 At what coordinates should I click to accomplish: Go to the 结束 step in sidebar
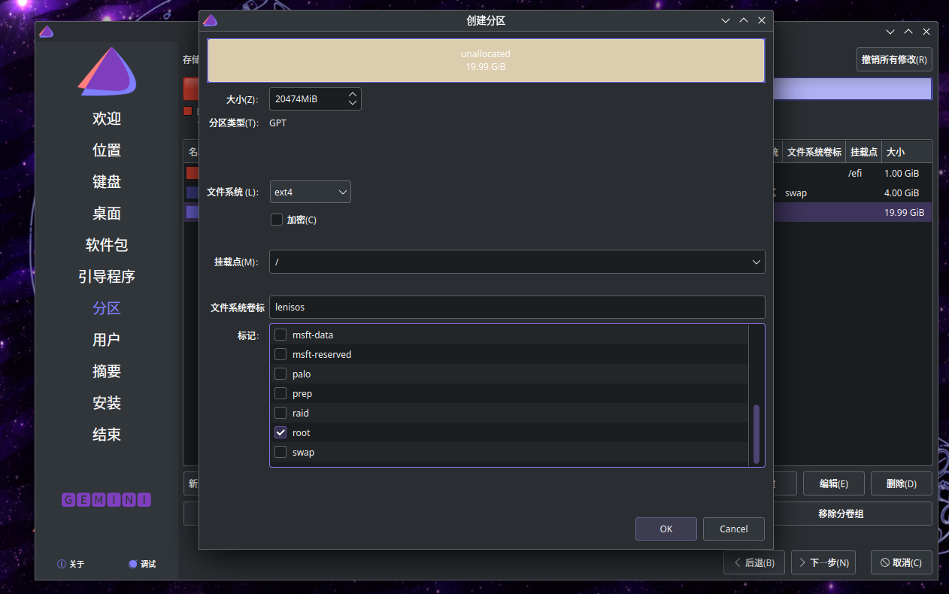coord(107,435)
